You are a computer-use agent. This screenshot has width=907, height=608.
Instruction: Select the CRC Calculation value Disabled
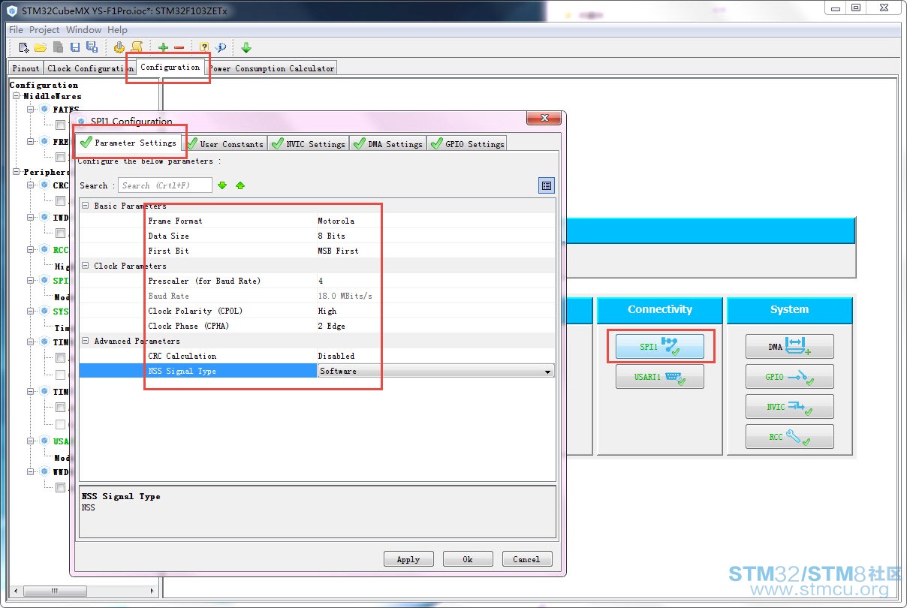(336, 356)
